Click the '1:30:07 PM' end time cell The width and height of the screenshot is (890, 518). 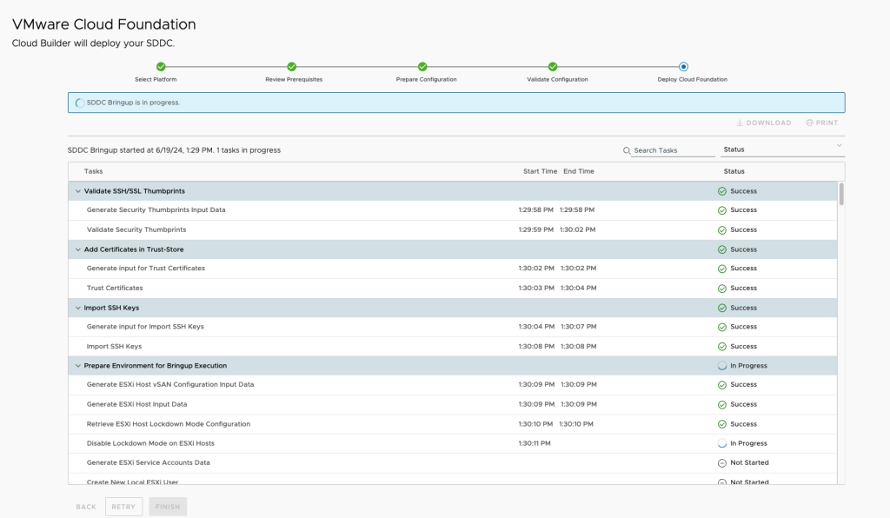point(578,327)
